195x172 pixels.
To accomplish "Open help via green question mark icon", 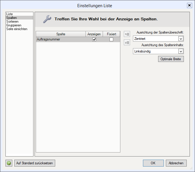I will pyautogui.click(x=9, y=163).
